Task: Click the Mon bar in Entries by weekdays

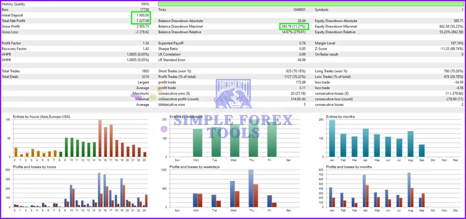Action: pyautogui.click(x=198, y=143)
